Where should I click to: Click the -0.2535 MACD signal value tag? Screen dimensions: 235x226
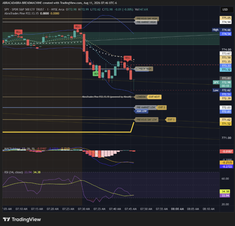pos(227,163)
